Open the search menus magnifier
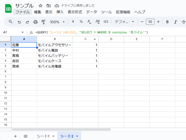The width and height of the screenshot is (186, 140). (x=10, y=22)
